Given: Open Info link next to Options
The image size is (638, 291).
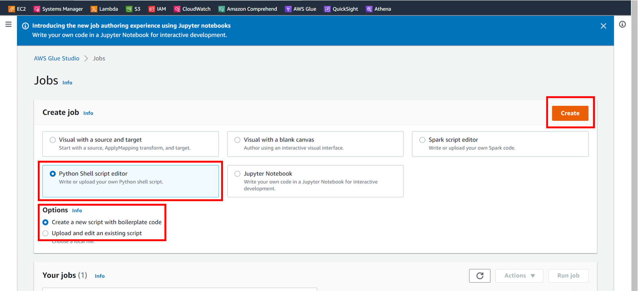Looking at the screenshot, I should tap(77, 210).
